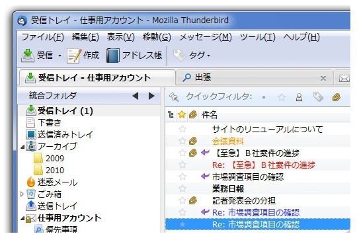Click replied arrow icon on 【至急】B社案件の進捗 row
The height and width of the screenshot is (238, 357).
(x=205, y=152)
